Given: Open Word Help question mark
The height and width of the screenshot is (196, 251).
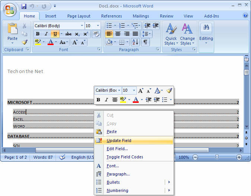Looking at the screenshot, I should tap(245, 15).
